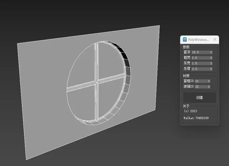Click the 窗深 value field showing 15.0
229x166 pixels.
pos(198,52)
